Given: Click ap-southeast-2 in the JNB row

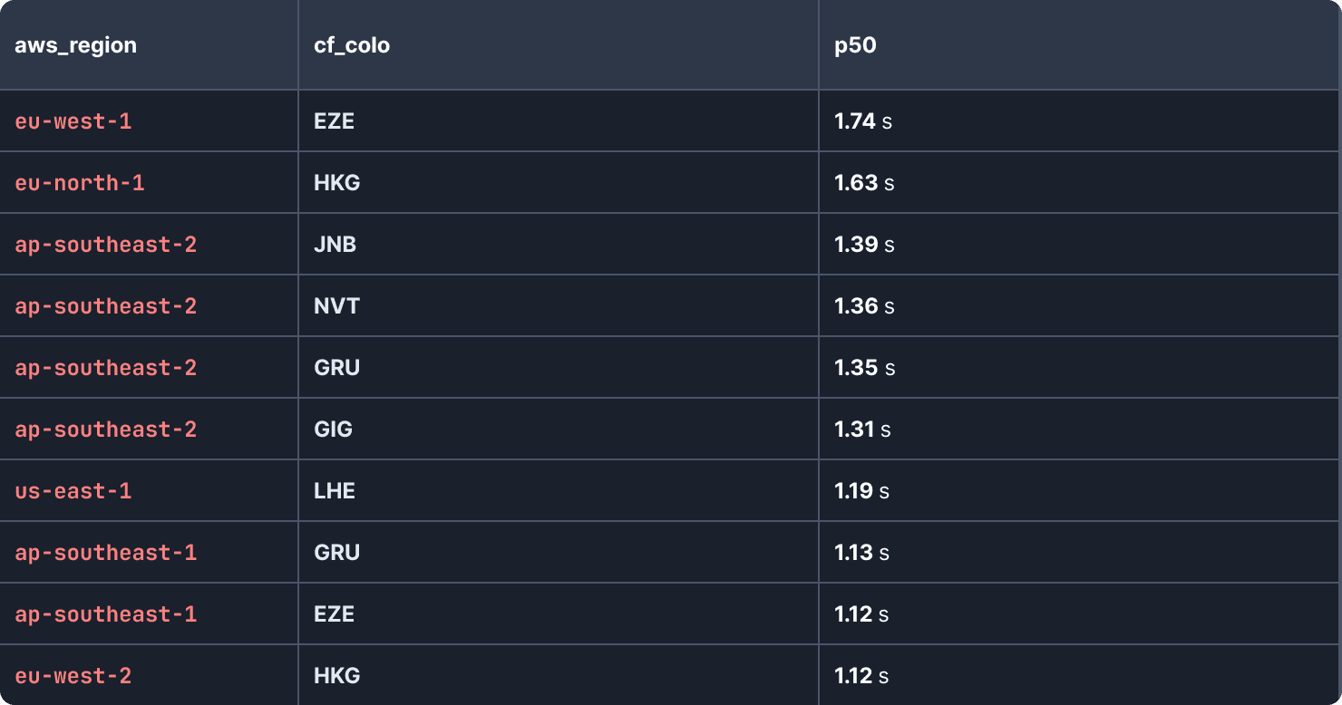Looking at the screenshot, I should click(x=106, y=245).
